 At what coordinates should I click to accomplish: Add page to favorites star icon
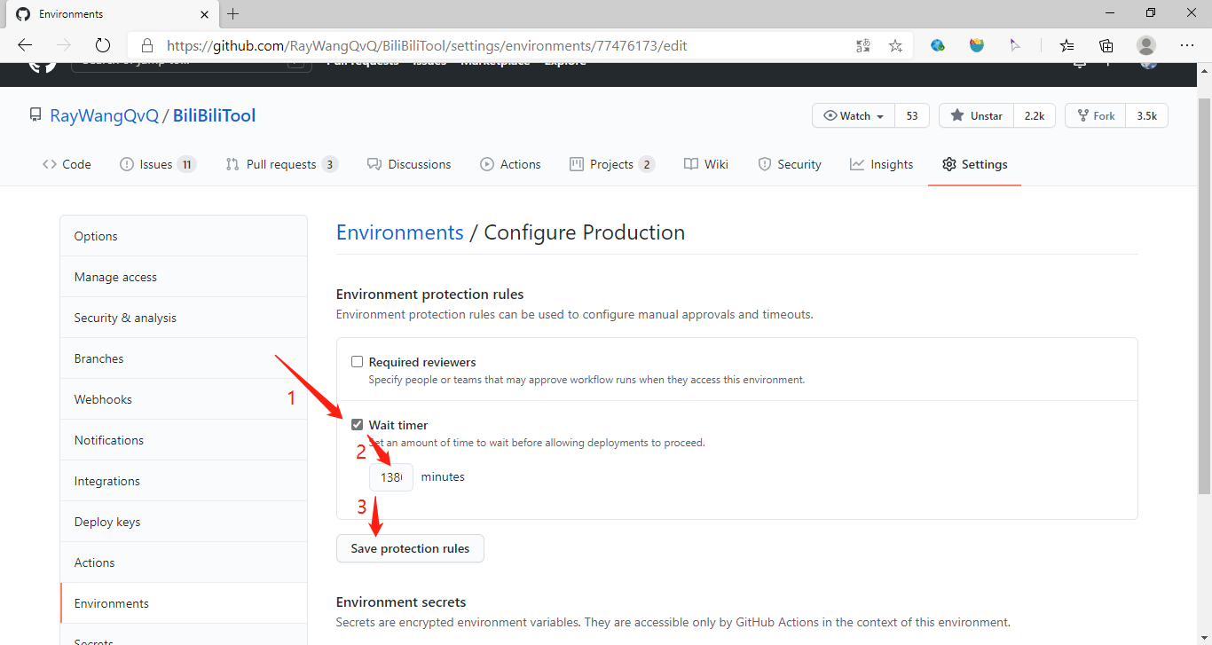tap(895, 45)
